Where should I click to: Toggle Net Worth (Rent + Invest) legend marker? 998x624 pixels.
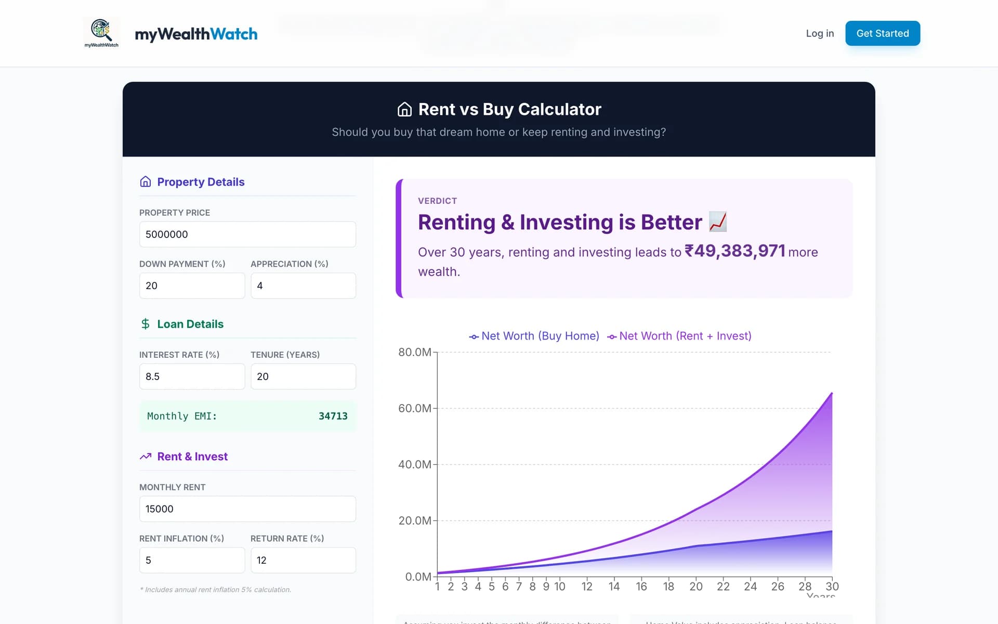pos(612,337)
